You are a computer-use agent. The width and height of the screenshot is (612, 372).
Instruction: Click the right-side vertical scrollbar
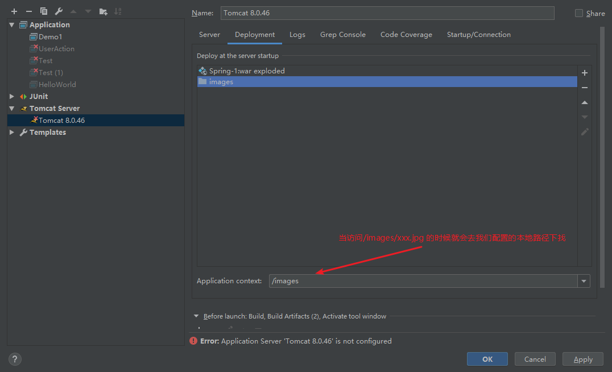(602, 156)
